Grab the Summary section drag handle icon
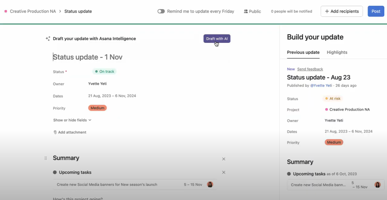The image size is (387, 200). click(46, 158)
